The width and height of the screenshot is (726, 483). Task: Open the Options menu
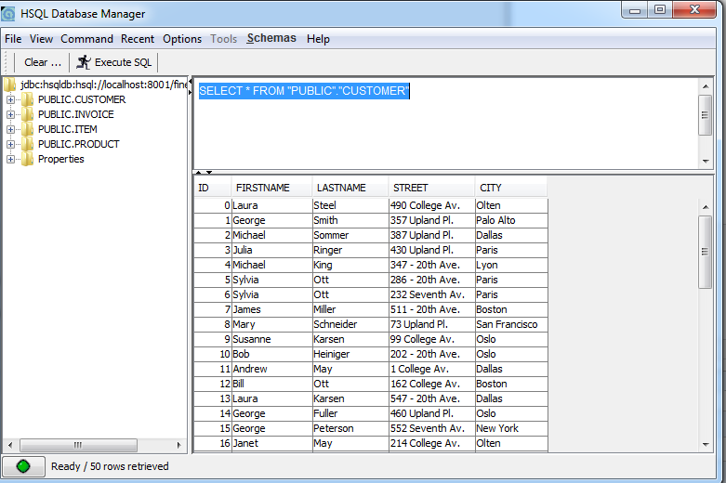point(182,39)
